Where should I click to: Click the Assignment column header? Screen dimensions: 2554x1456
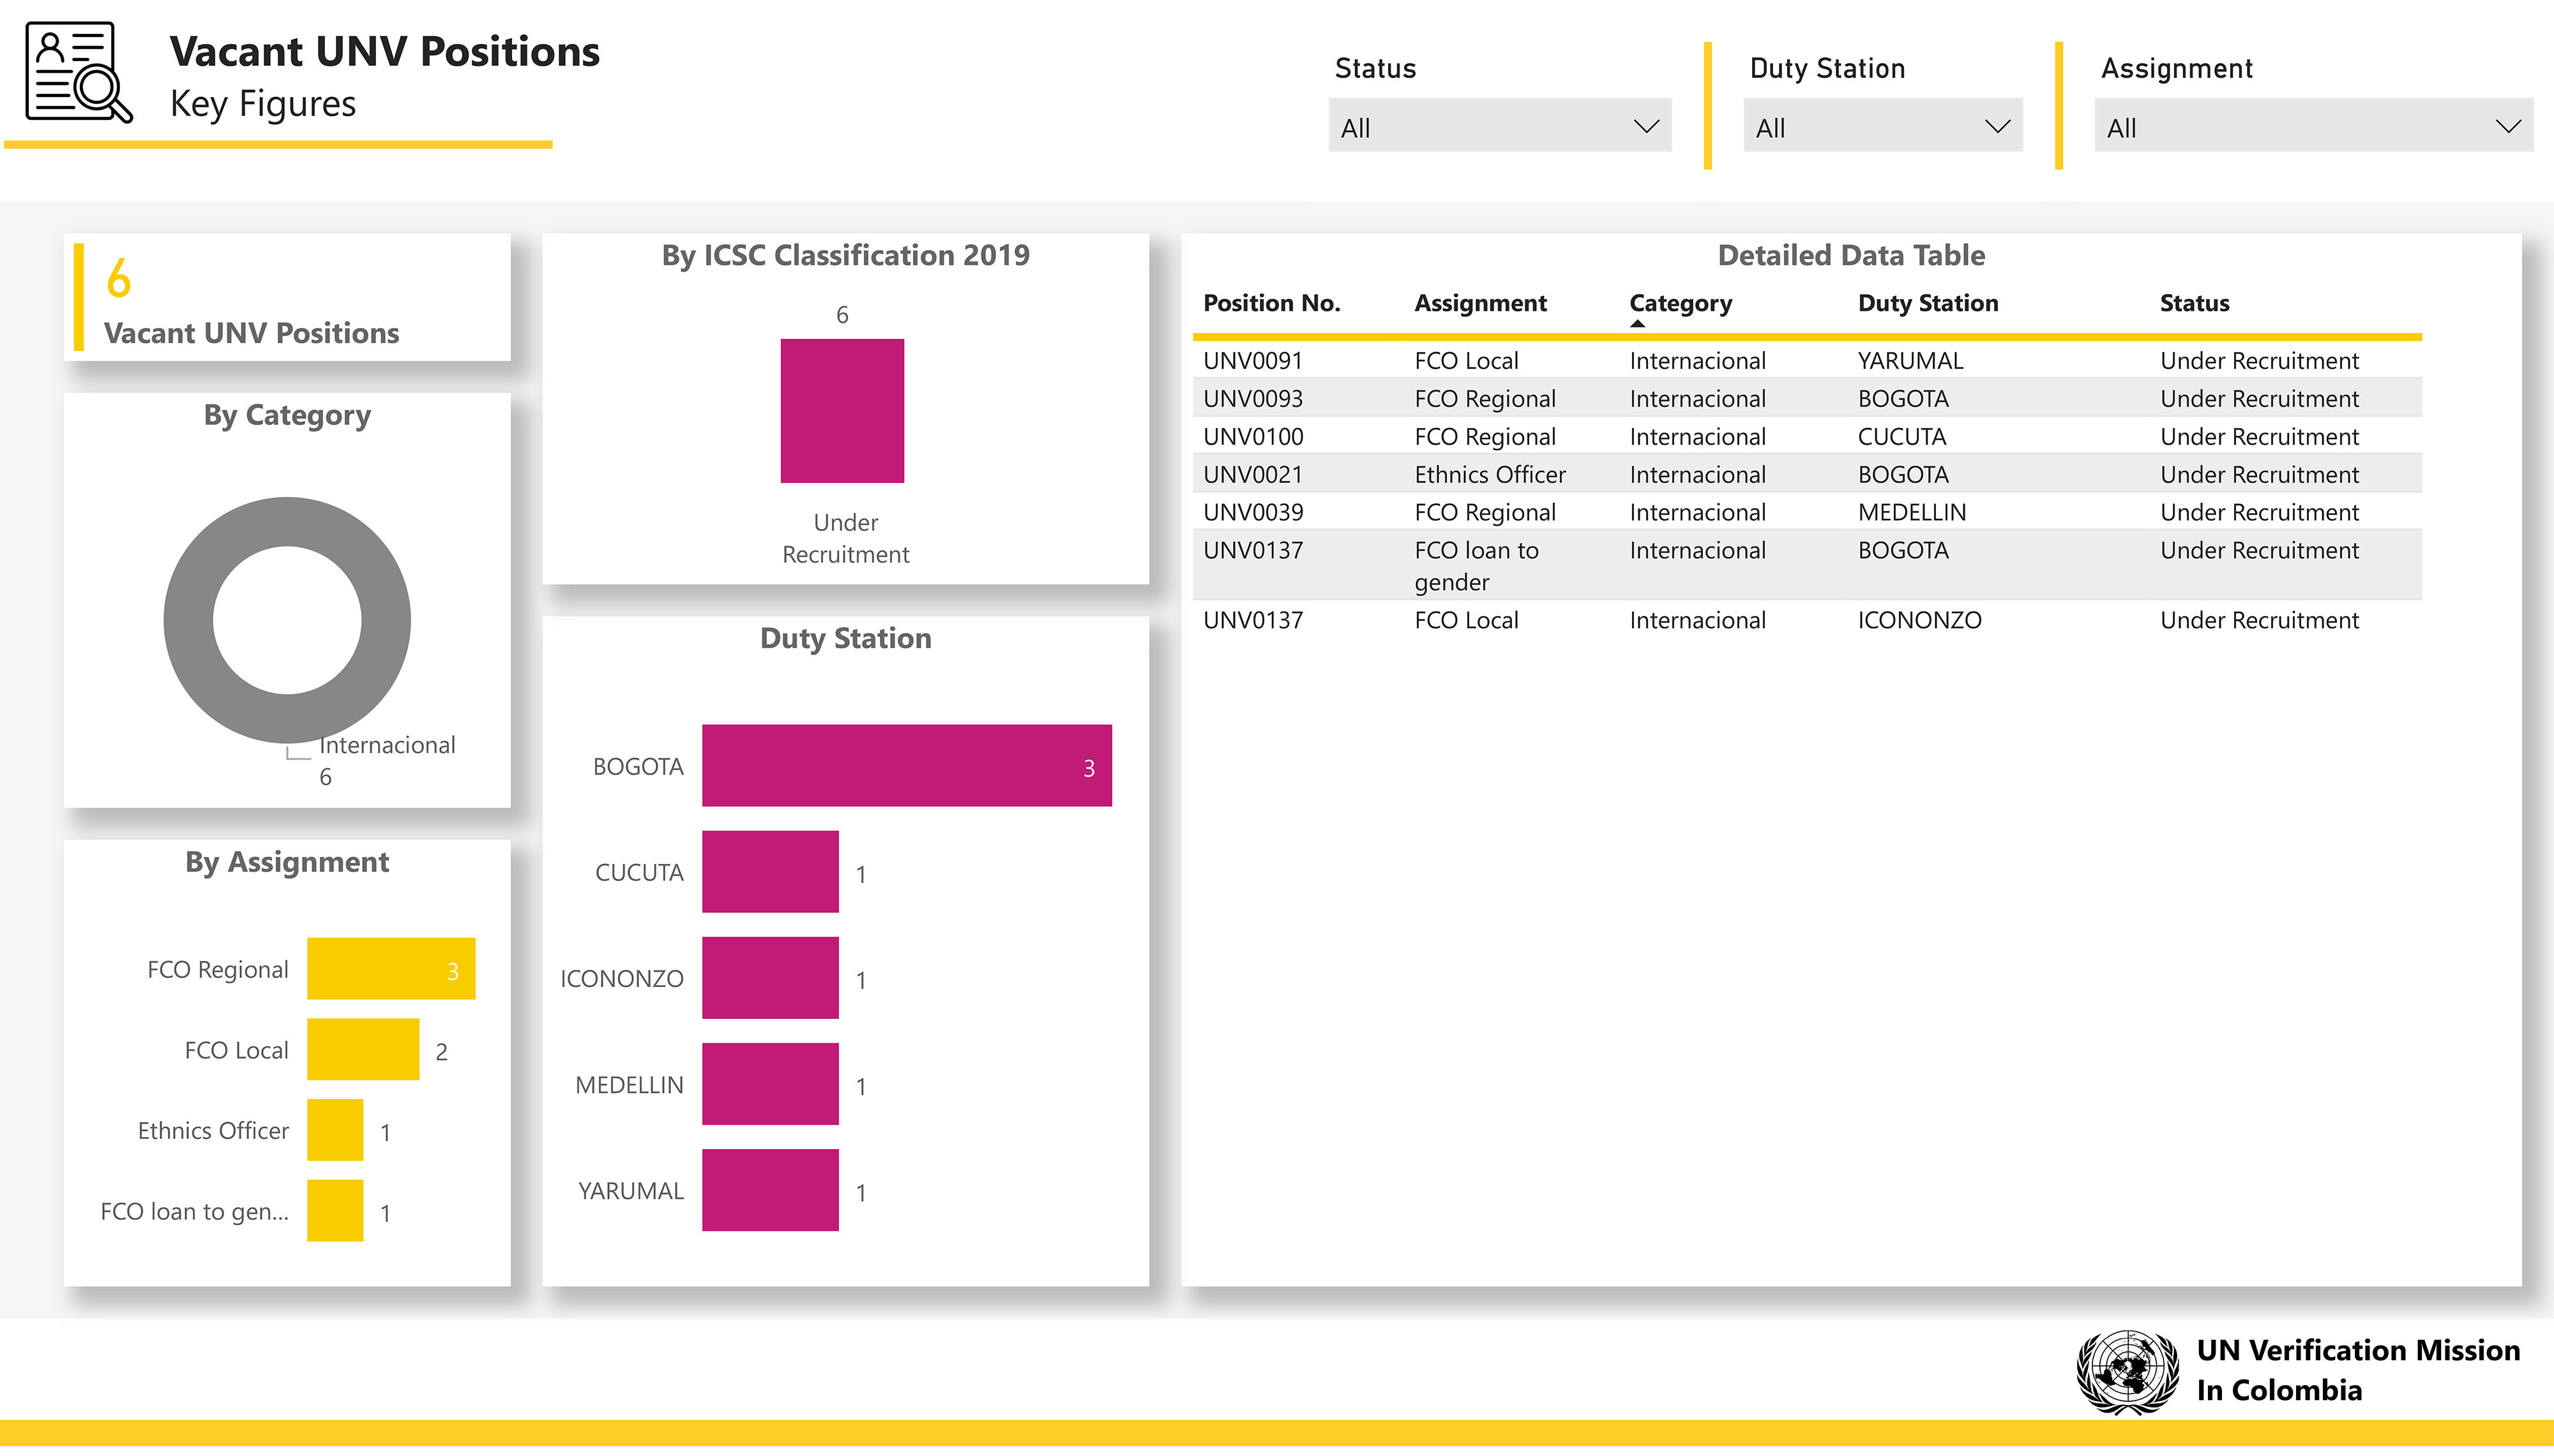(1479, 303)
